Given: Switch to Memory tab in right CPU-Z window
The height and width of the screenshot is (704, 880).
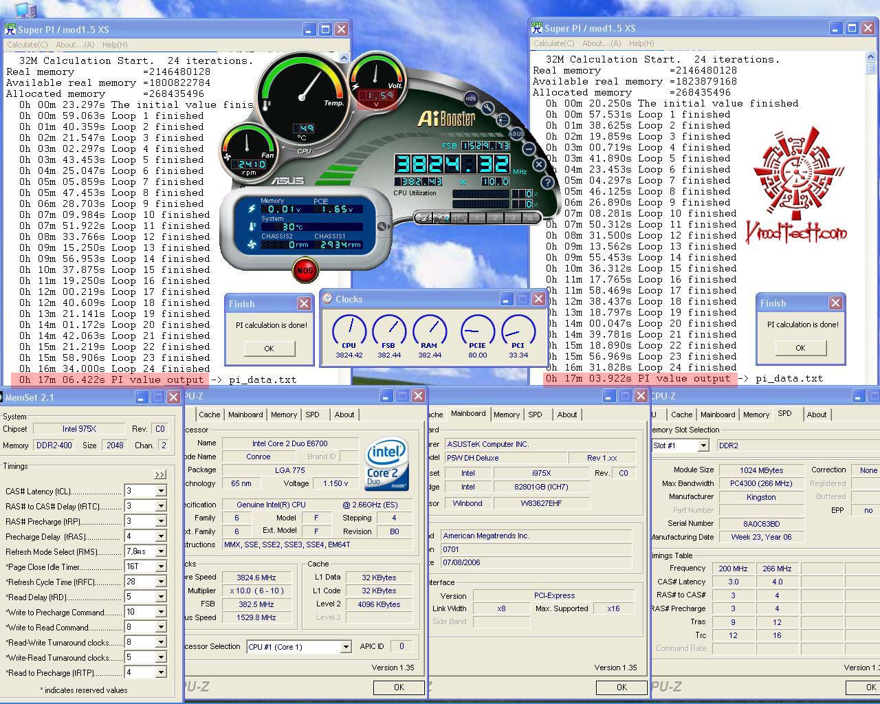Looking at the screenshot, I should pyautogui.click(x=756, y=415).
